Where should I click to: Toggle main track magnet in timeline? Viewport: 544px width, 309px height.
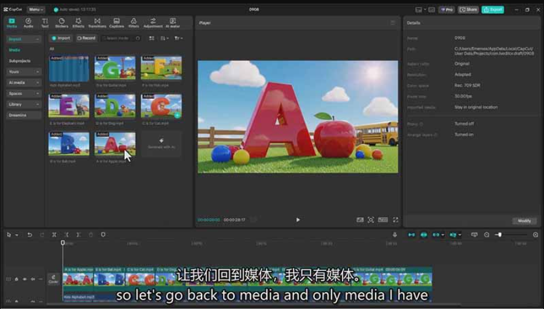coord(412,234)
